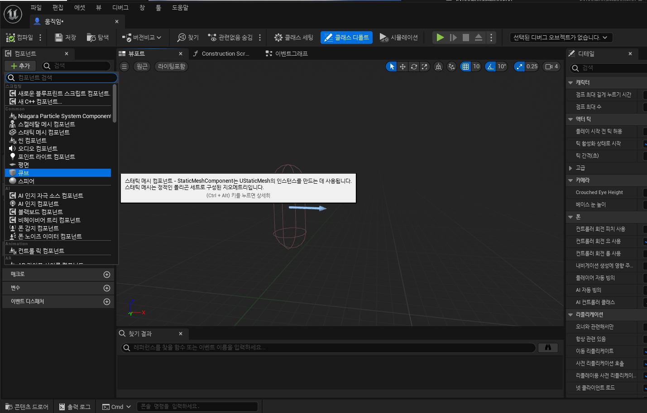
Task: Click the Unreal Engine logo icon
Action: point(13,14)
